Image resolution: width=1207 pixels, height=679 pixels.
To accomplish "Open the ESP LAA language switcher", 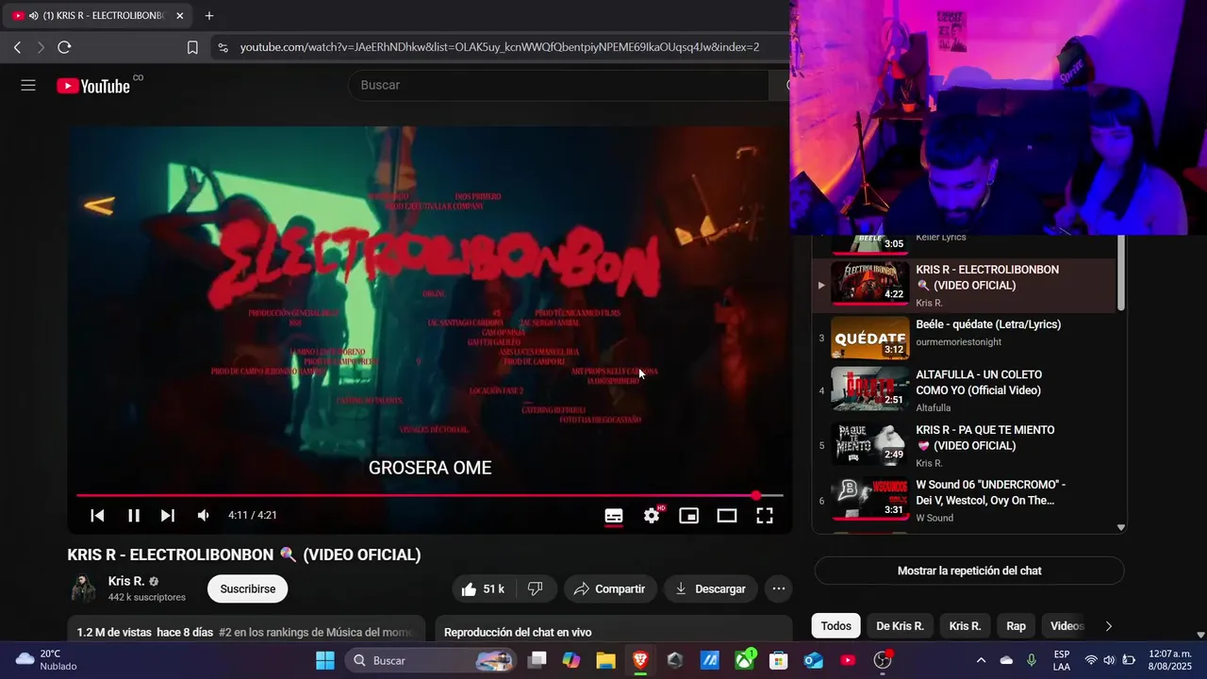I will click(1062, 660).
